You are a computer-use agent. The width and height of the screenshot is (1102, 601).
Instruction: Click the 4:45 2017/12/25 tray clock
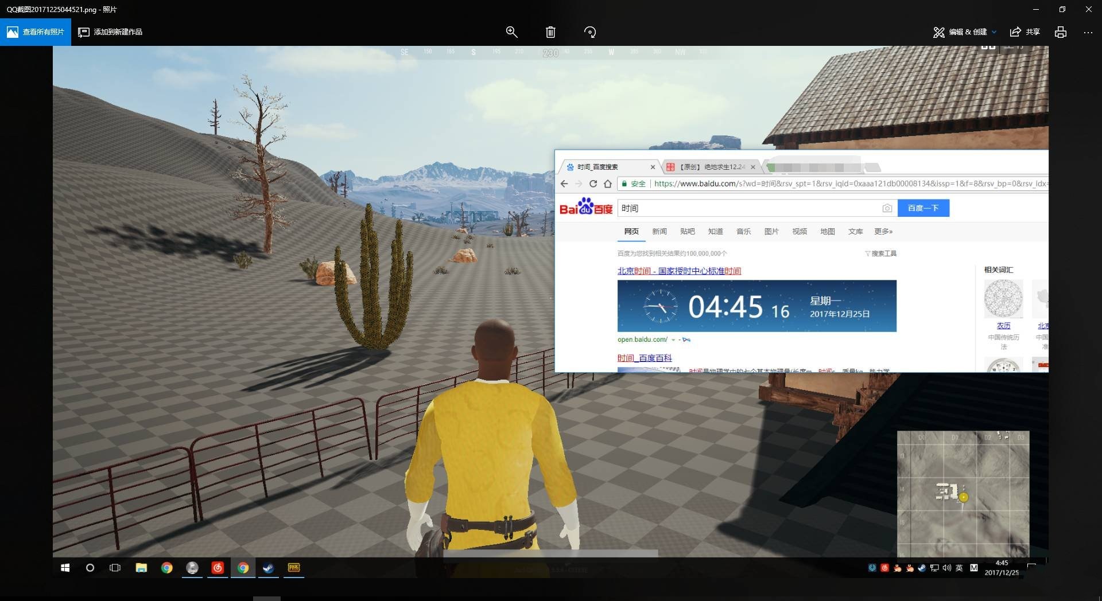click(1002, 568)
